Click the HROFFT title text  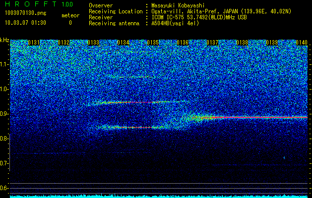(x=31, y=4)
